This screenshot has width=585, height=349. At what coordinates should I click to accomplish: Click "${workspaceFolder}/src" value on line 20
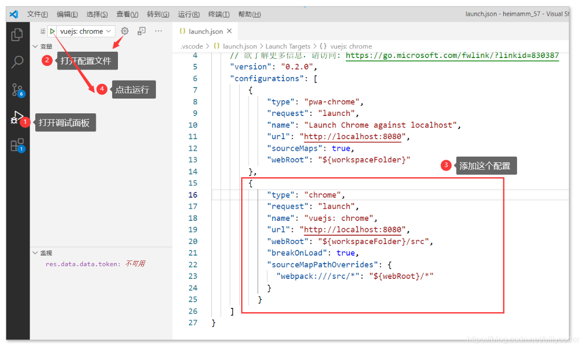click(373, 241)
